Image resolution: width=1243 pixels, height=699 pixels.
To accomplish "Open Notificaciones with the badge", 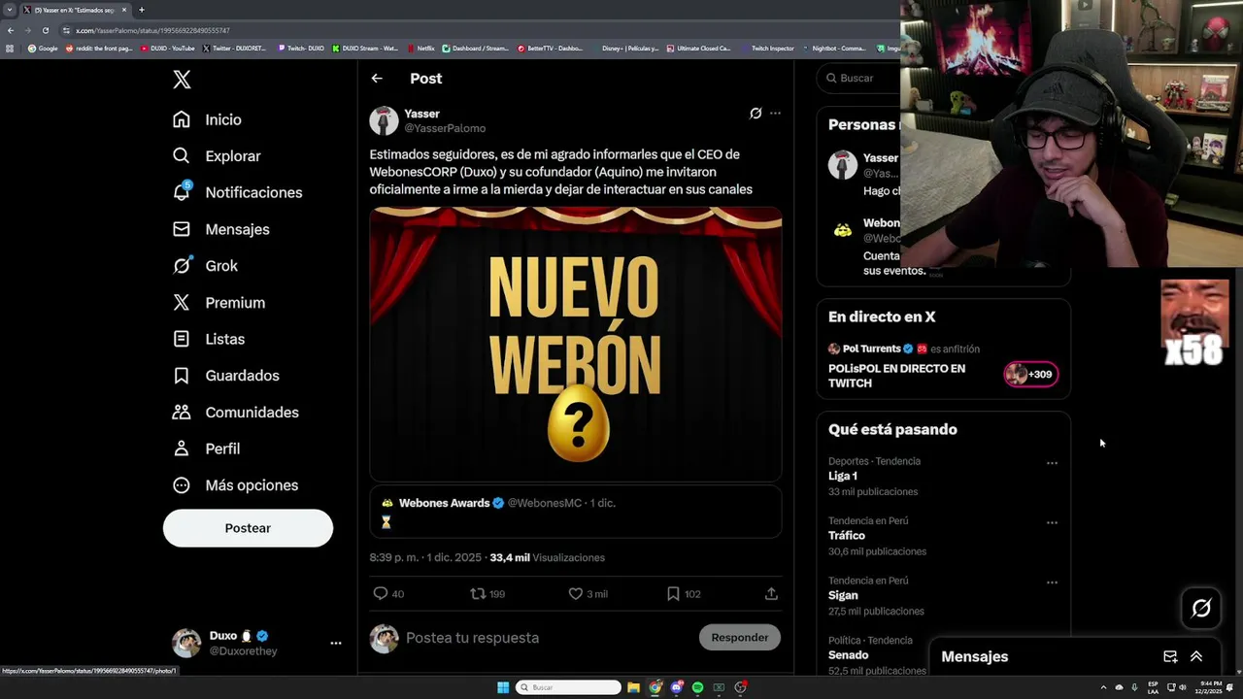I will click(x=237, y=192).
